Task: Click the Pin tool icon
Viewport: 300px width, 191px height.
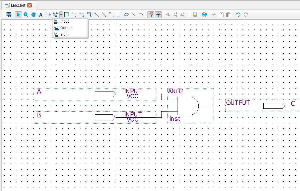Action: point(55,15)
